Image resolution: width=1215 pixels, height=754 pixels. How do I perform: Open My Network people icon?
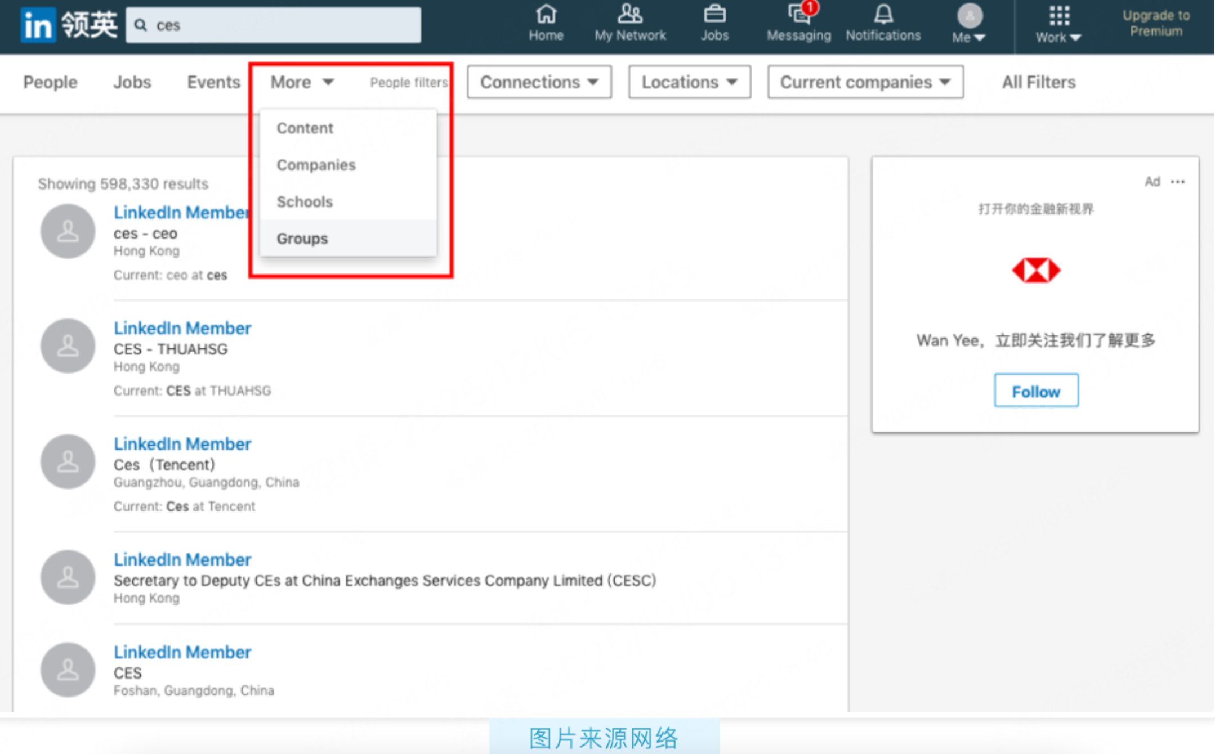629,15
